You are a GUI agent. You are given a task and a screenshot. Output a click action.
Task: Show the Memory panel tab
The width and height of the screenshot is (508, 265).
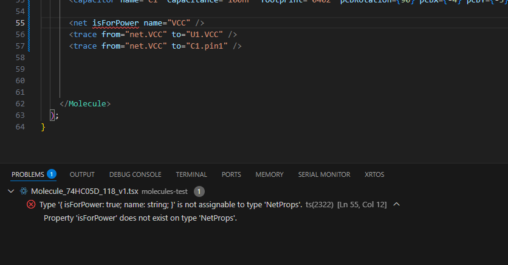tap(269, 174)
